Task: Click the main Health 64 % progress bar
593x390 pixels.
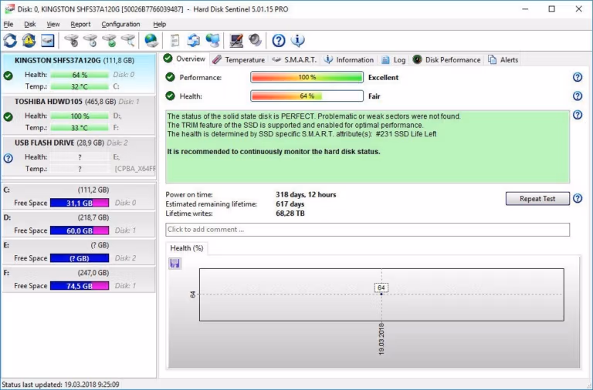Action: tap(307, 96)
